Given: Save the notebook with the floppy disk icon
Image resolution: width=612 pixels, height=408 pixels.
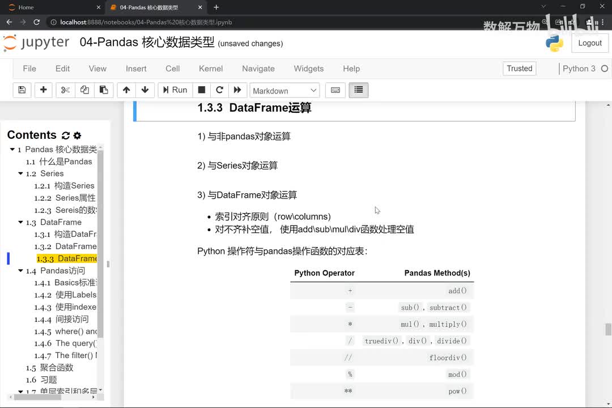Looking at the screenshot, I should pos(22,90).
